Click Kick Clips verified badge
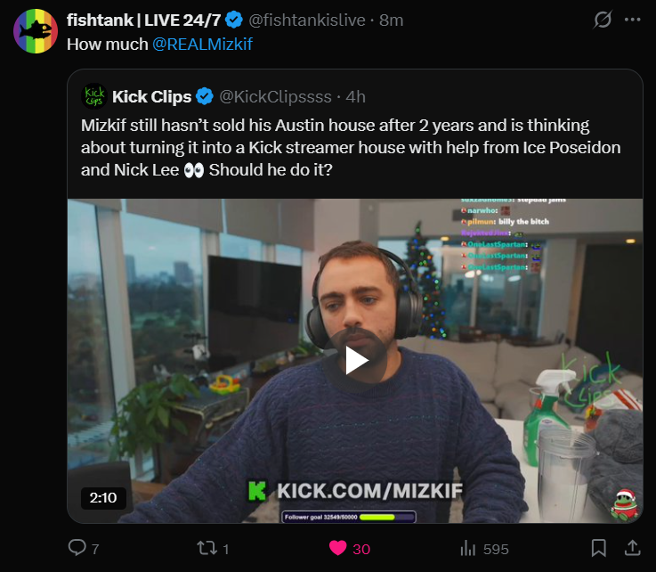 click(205, 96)
